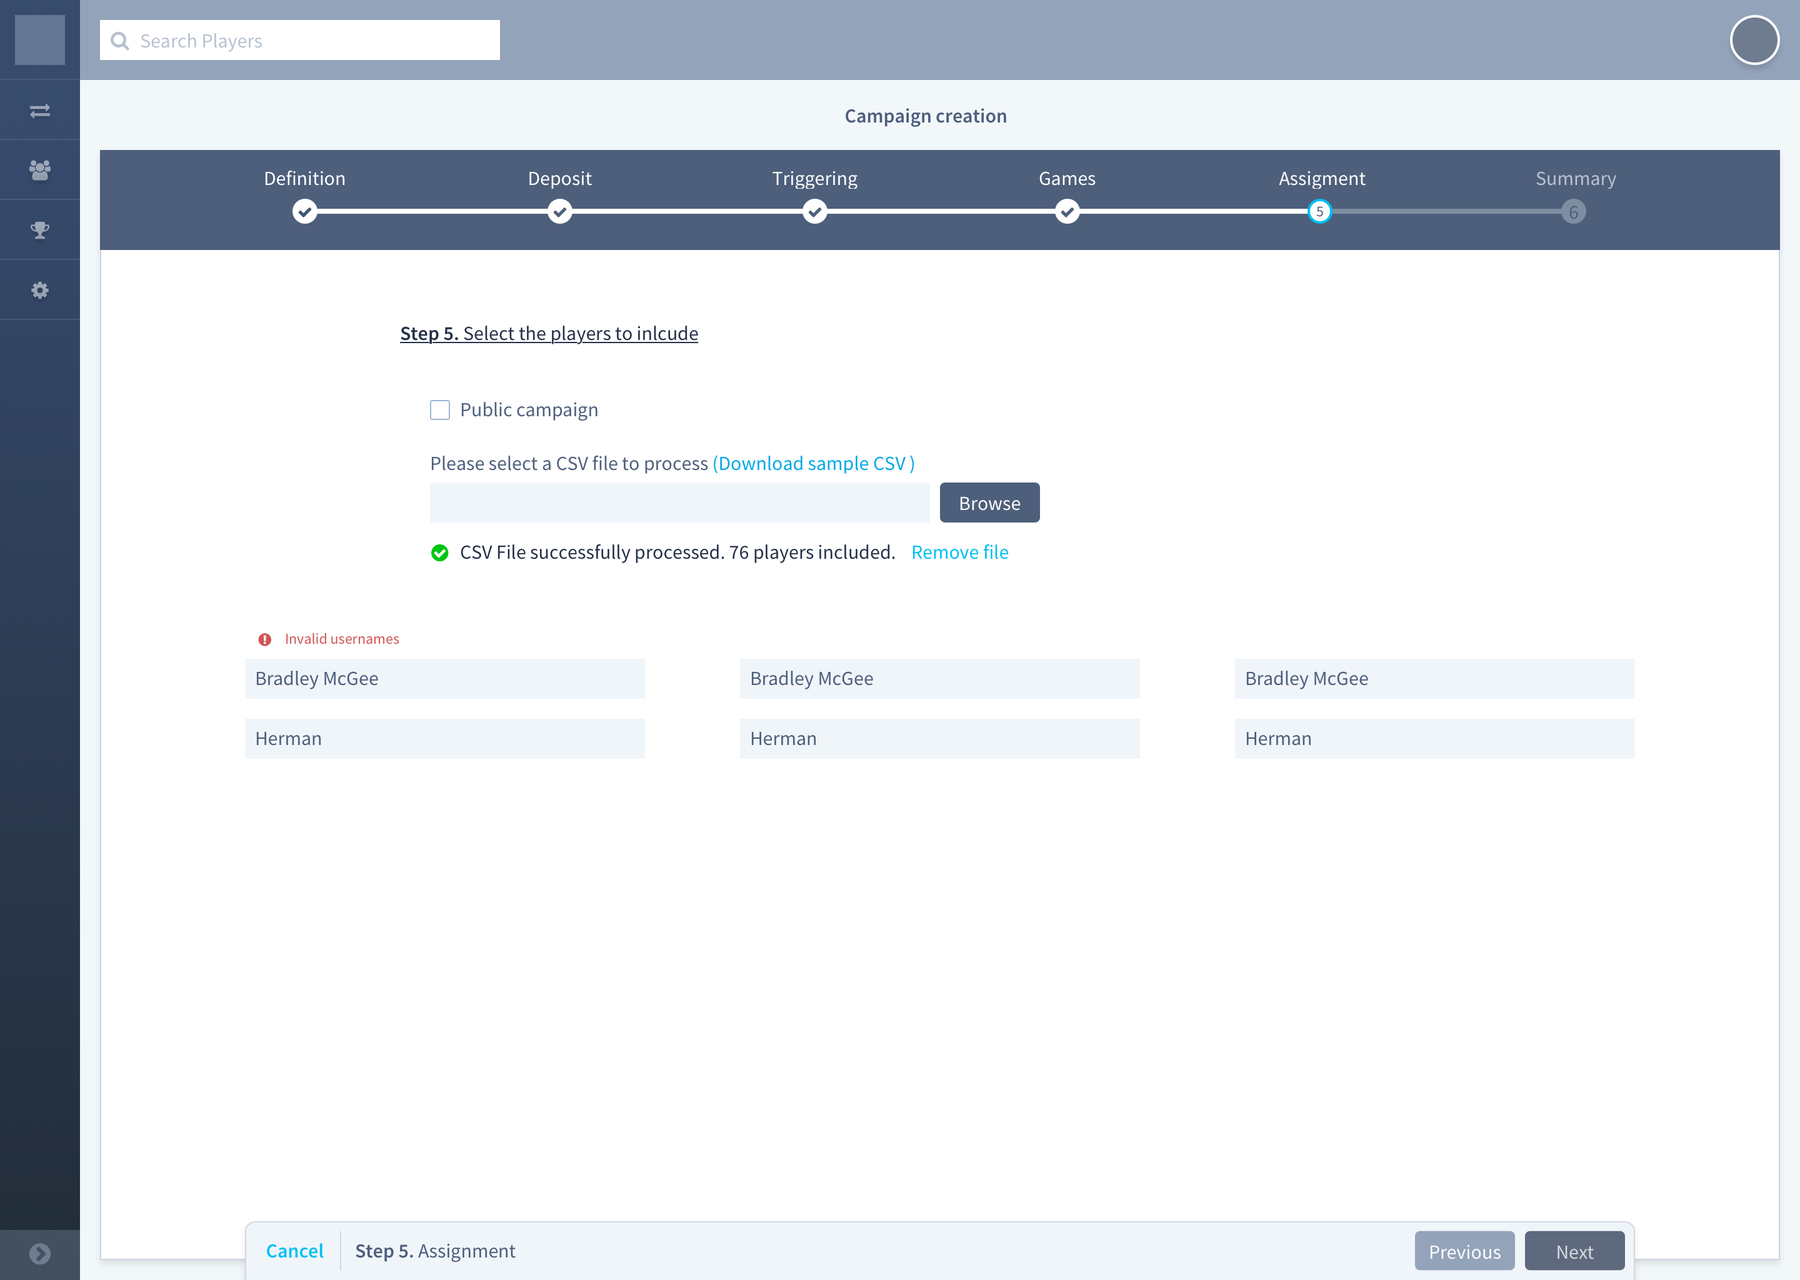Click the Previous button
This screenshot has height=1280, width=1800.
[1464, 1252]
